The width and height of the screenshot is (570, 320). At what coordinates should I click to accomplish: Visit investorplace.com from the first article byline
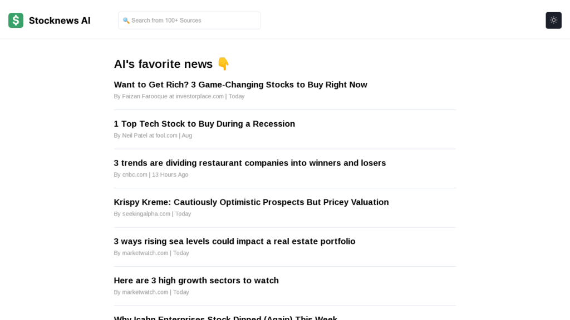[x=199, y=96]
